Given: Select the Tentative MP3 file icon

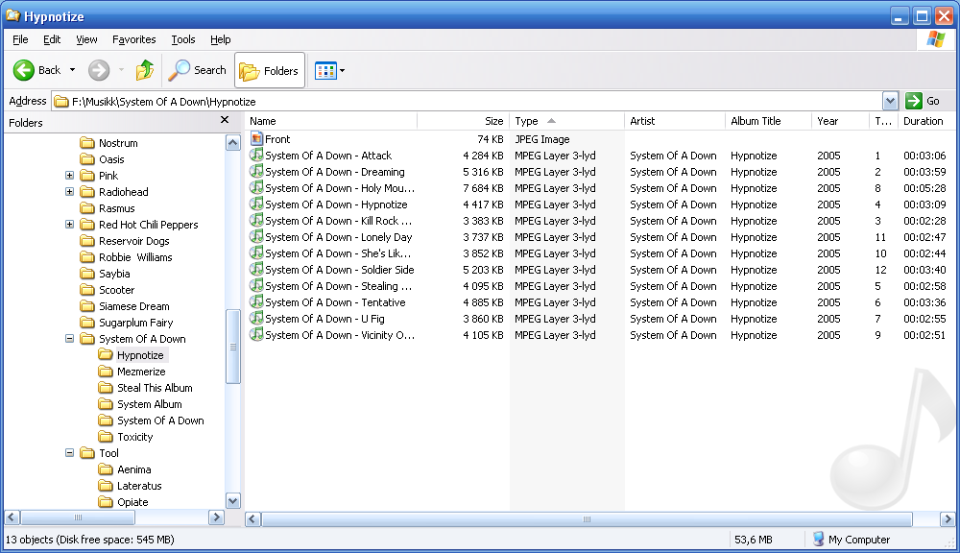Looking at the screenshot, I should coord(256,301).
